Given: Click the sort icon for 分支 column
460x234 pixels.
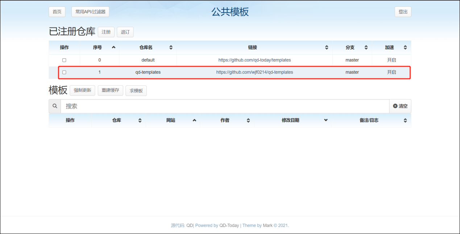Looking at the screenshot, I should pos(366,47).
